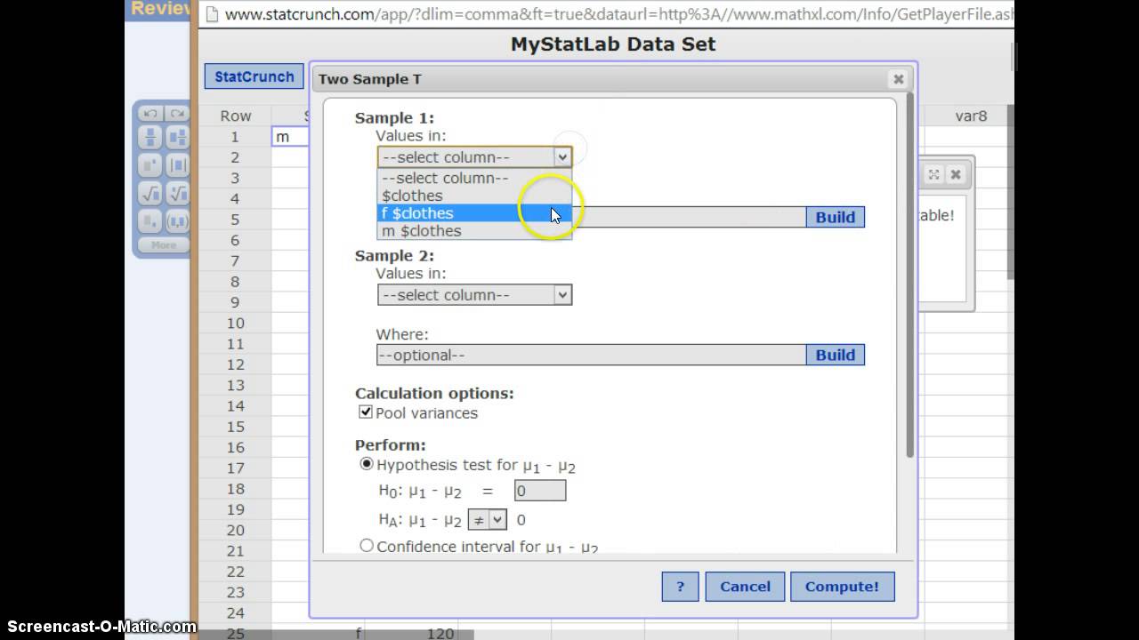1139x640 pixels.
Task: Select cell containing 'm' in row 1
Action: point(290,137)
